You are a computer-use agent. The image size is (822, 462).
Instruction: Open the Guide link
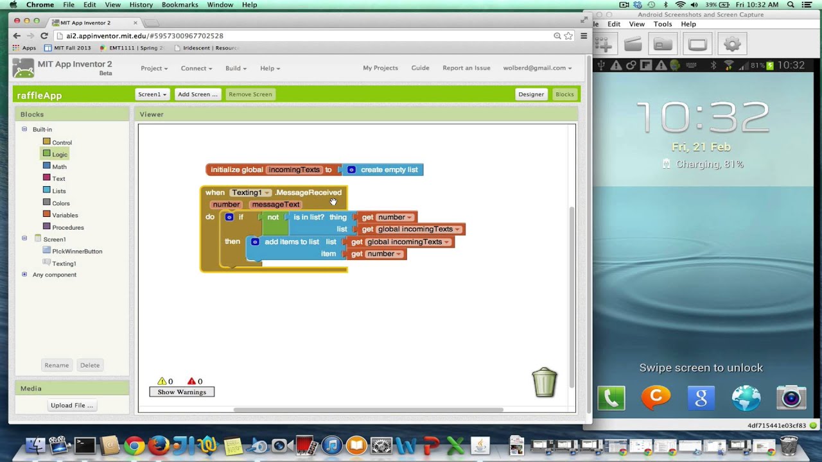(x=420, y=68)
